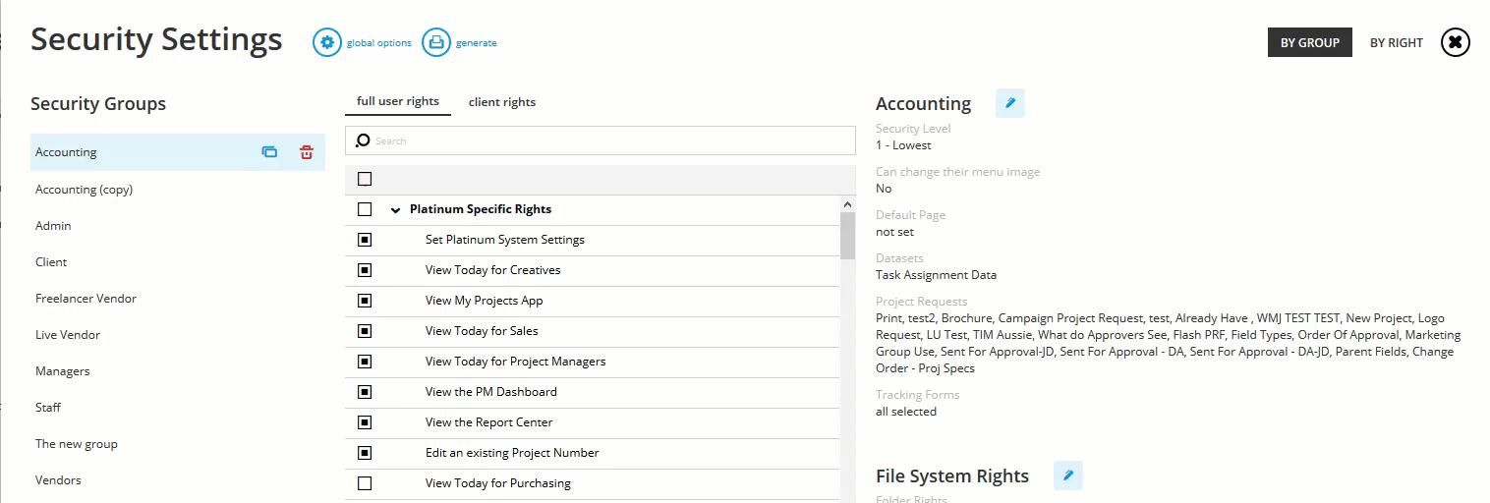Toggle View My Projects App checkbox

click(365, 301)
